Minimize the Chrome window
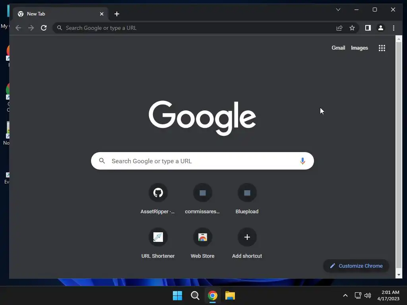Viewport: 407px width, 305px height. point(357,10)
